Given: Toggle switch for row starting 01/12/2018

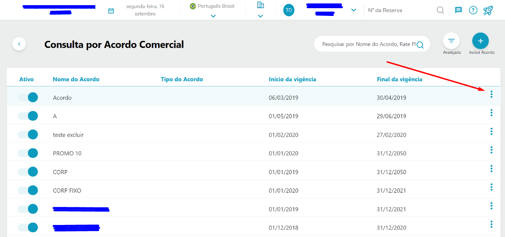Looking at the screenshot, I should click(x=28, y=228).
